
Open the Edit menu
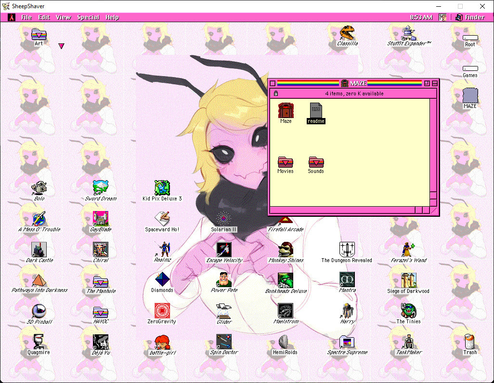point(44,17)
